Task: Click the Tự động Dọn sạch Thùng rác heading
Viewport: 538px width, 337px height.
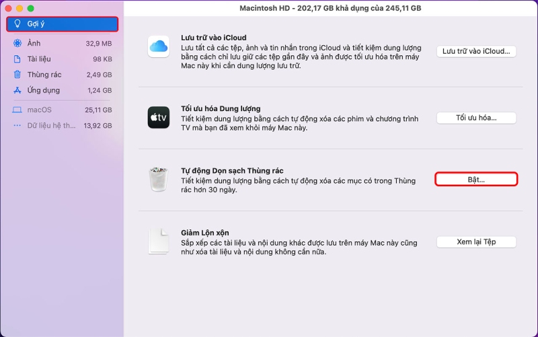Action: (232, 171)
